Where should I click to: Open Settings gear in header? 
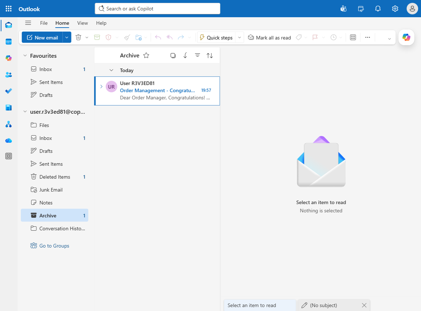[395, 9]
